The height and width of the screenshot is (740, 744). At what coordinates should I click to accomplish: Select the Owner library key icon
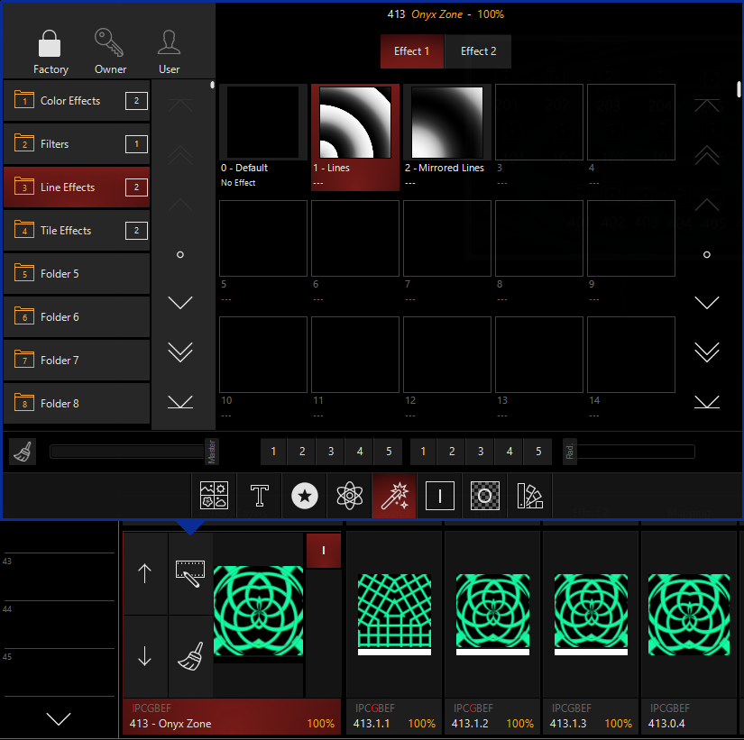(x=109, y=42)
